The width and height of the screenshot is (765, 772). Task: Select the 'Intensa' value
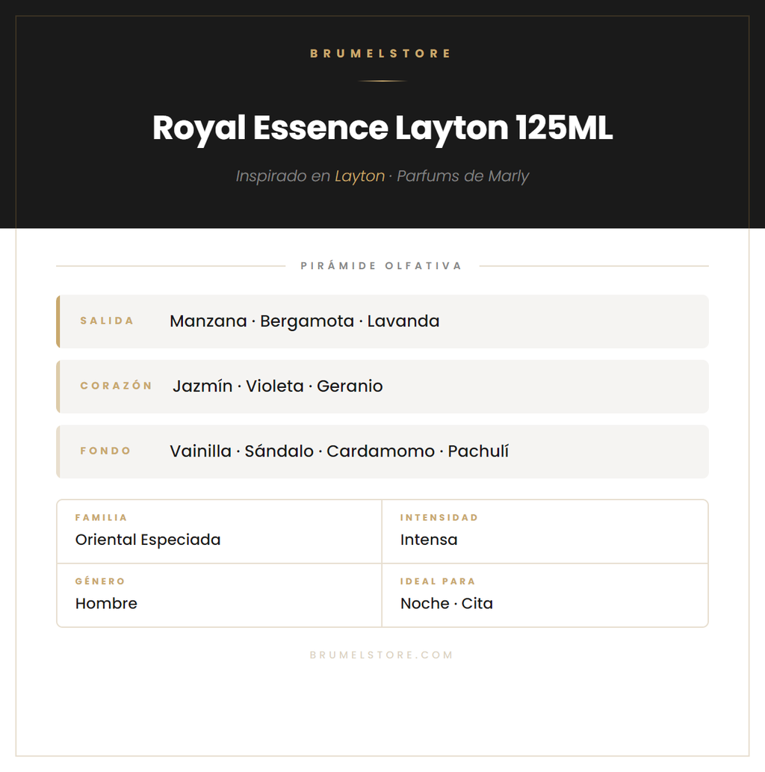[429, 540]
